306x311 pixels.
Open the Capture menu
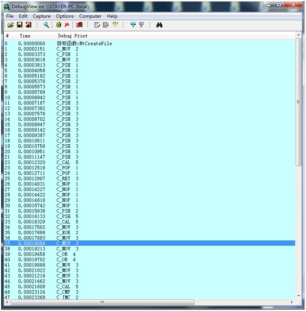point(42,16)
